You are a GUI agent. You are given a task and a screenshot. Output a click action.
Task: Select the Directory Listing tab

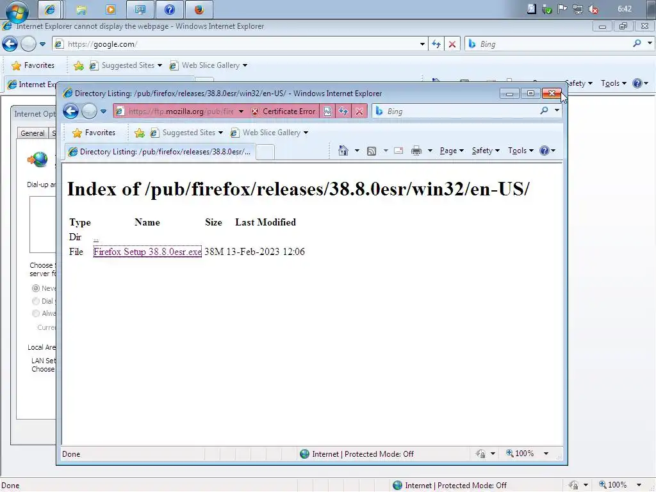(160, 152)
